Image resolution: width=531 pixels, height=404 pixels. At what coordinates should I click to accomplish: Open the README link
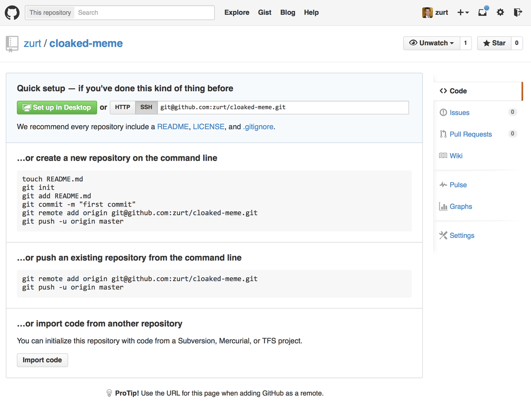coord(173,127)
